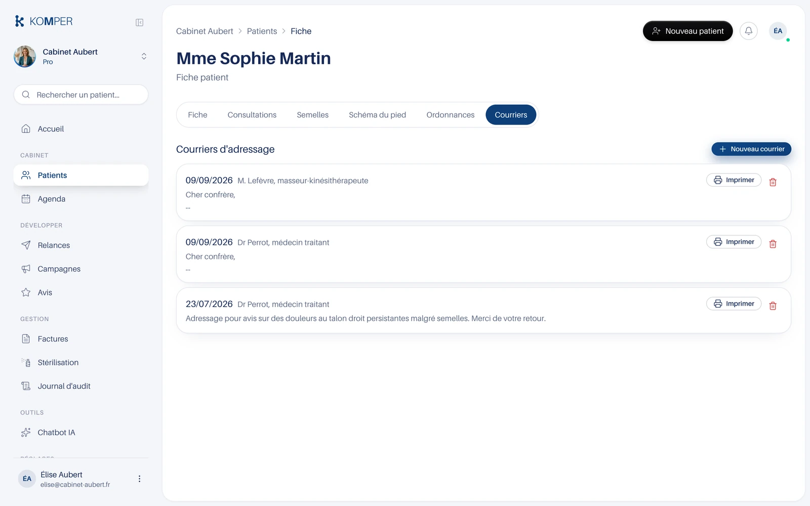Print the 23/07/2026 courier
This screenshot has height=506, width=810.
pyautogui.click(x=734, y=304)
